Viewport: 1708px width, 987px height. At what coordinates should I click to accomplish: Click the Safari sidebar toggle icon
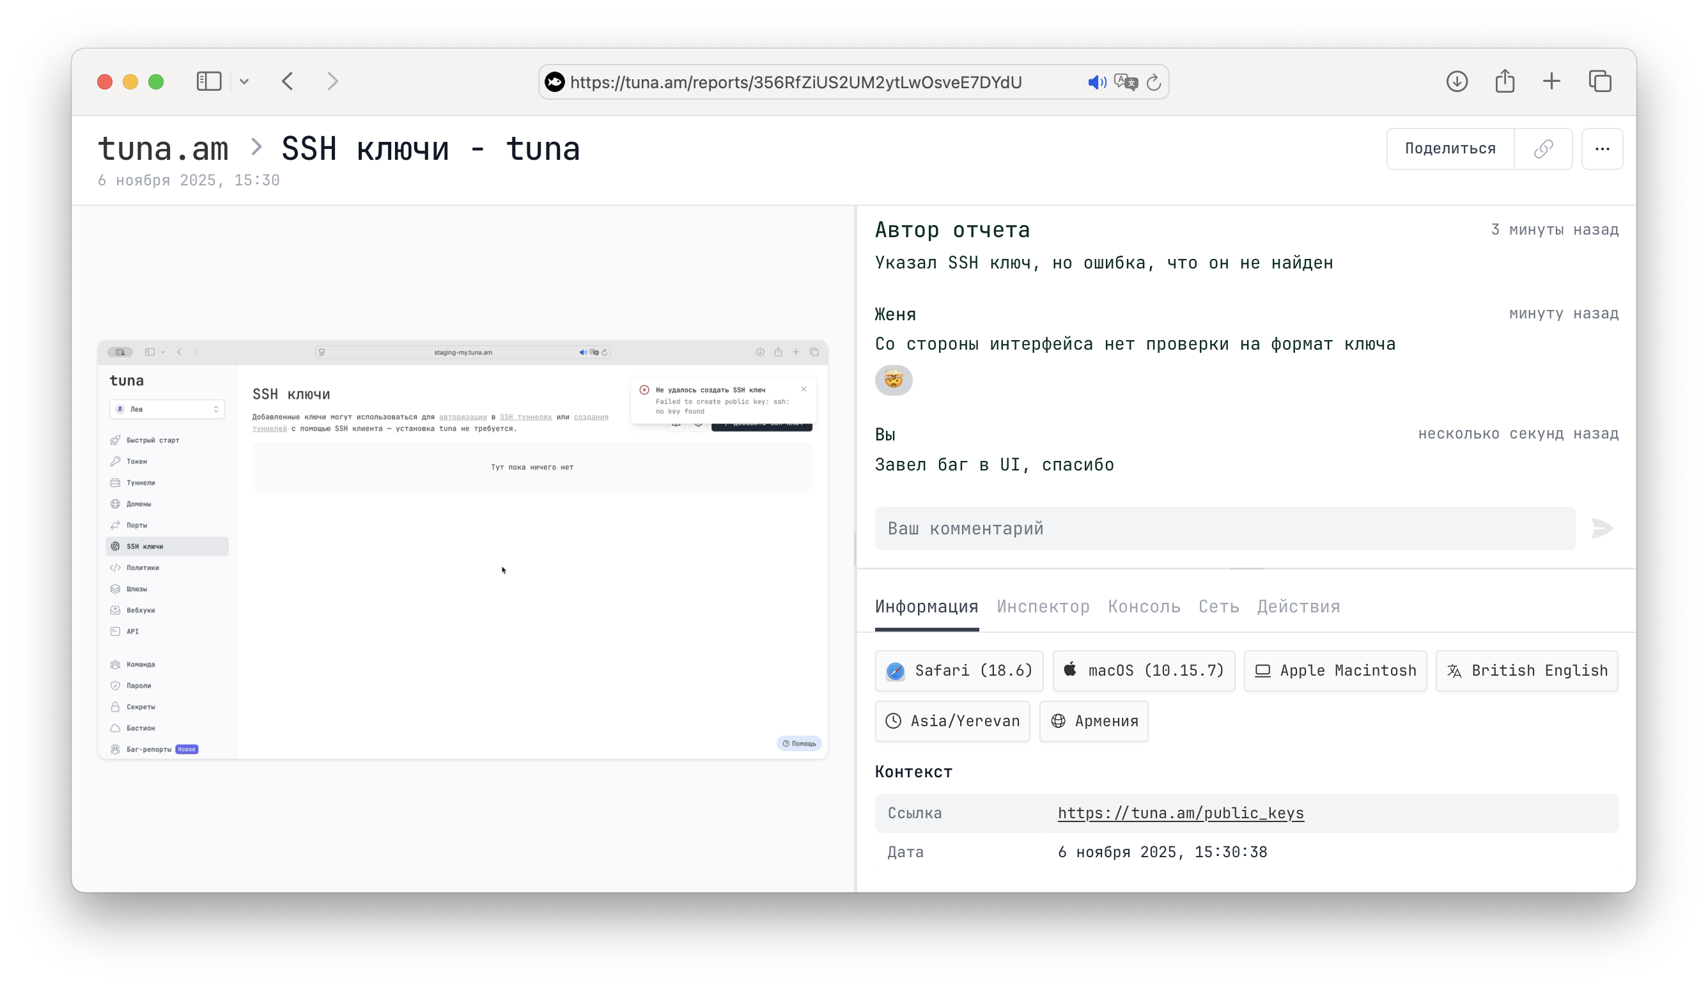coord(209,81)
